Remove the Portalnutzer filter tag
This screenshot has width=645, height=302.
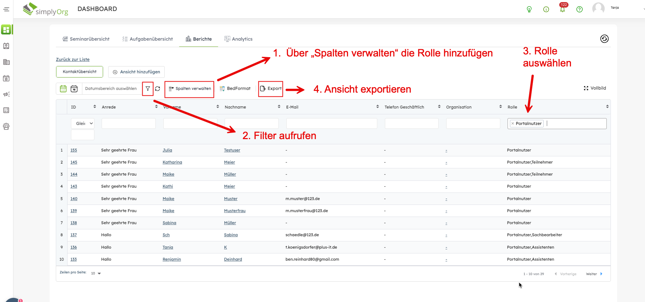(513, 124)
